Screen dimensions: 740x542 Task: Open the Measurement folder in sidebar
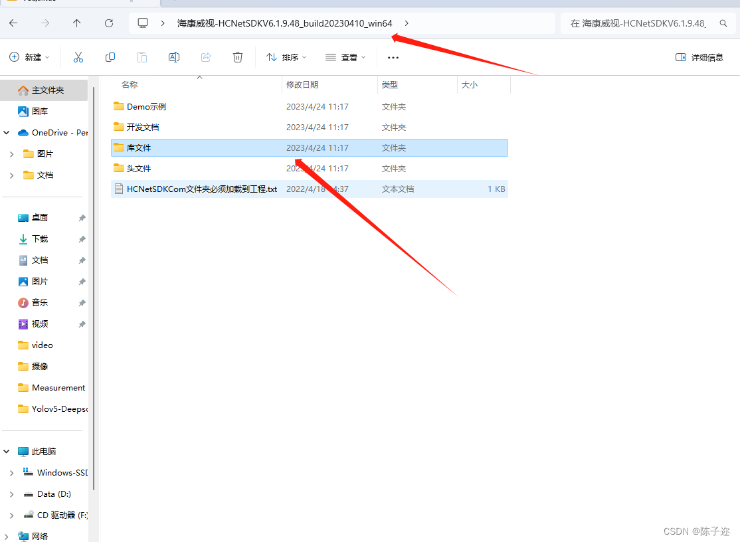(52, 387)
